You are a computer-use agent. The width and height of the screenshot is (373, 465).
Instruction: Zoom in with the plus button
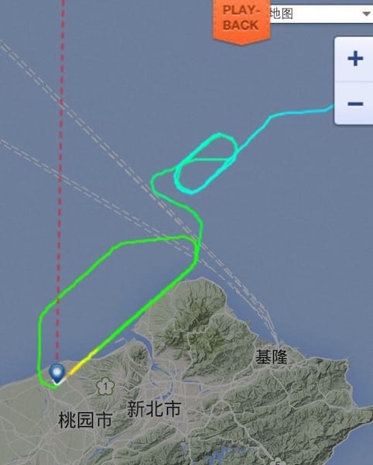coord(355,58)
